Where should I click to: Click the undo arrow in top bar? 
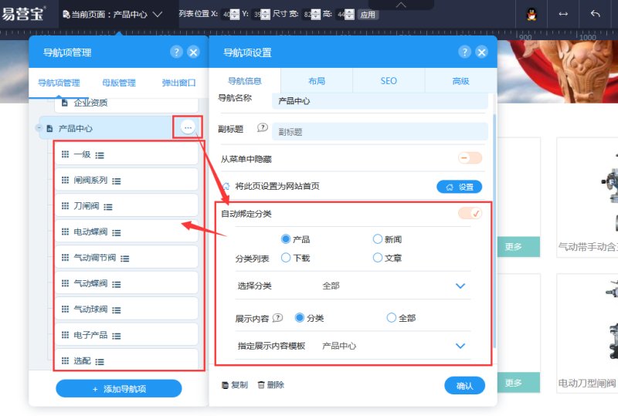595,14
